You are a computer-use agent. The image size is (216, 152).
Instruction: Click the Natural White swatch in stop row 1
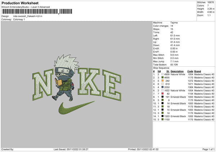(x=163, y=74)
